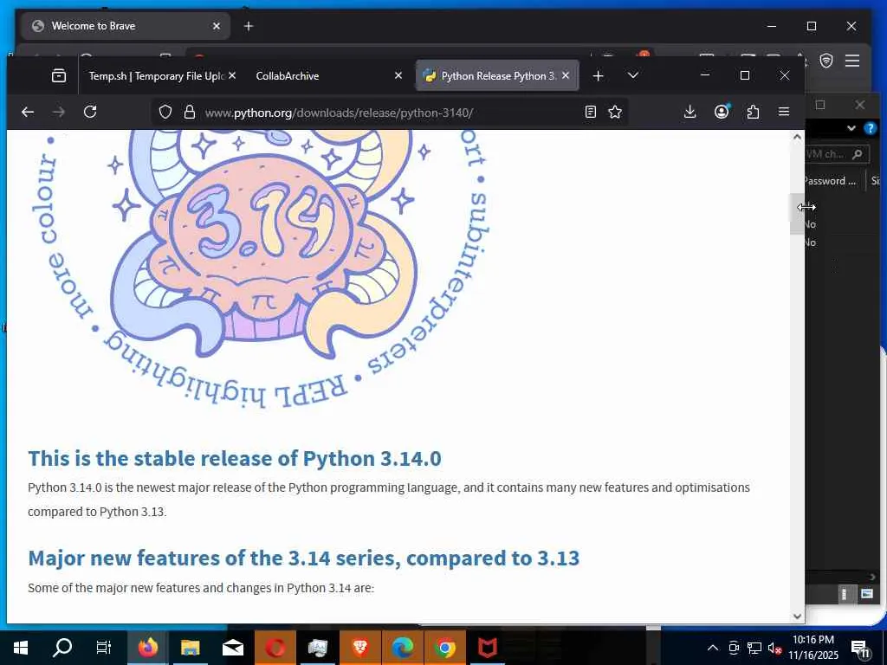Show hidden system tray icons
The image size is (887, 665).
point(713,648)
